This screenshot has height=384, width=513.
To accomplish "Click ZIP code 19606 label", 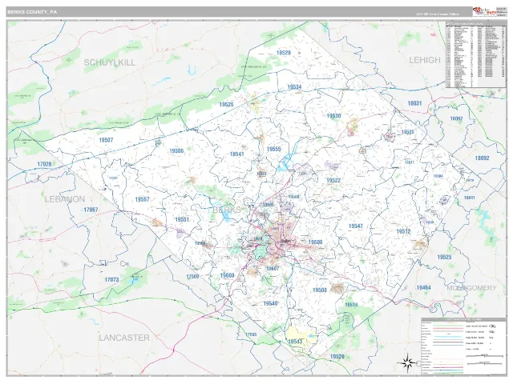I will pyautogui.click(x=315, y=242).
